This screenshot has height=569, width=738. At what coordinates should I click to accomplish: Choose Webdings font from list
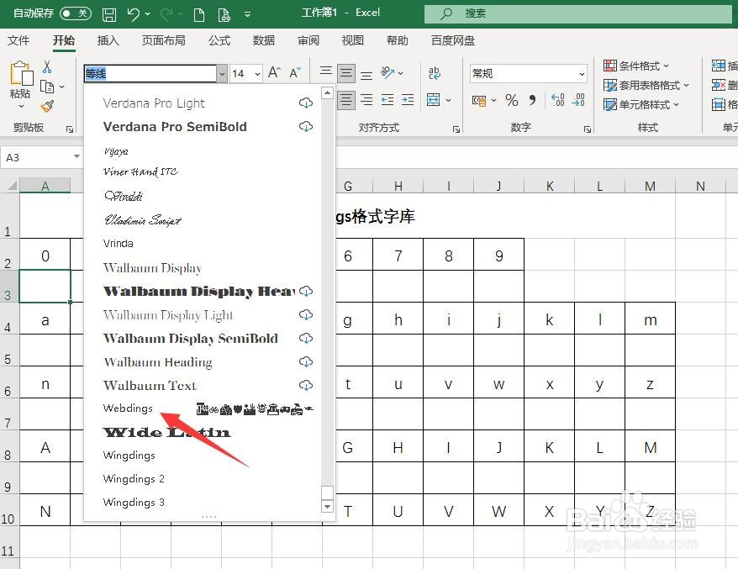pyautogui.click(x=128, y=408)
